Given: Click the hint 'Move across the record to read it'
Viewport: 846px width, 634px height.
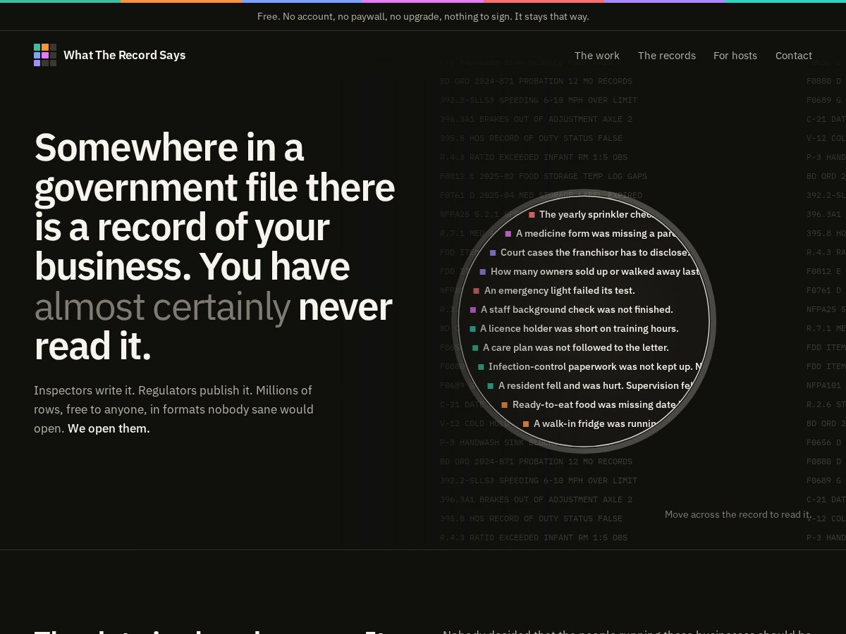Looking at the screenshot, I should tap(737, 514).
